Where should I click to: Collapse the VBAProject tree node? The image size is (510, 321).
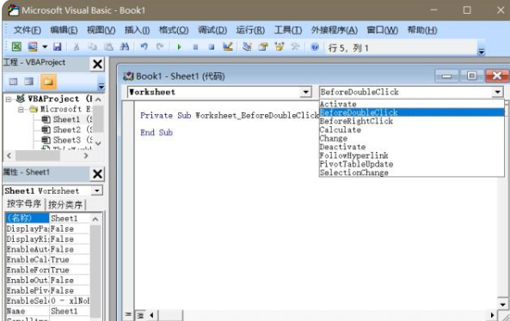pos(9,100)
